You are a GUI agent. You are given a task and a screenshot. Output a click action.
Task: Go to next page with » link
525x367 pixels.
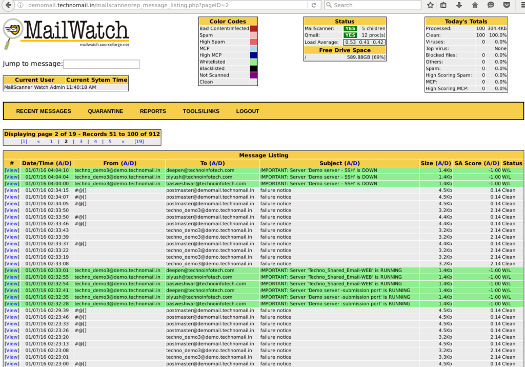tap(123, 142)
